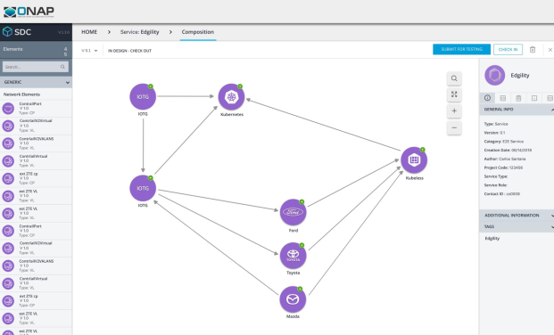Viewport: 554px width, 335px height.
Task: Open the Composition tab
Action: 198,32
